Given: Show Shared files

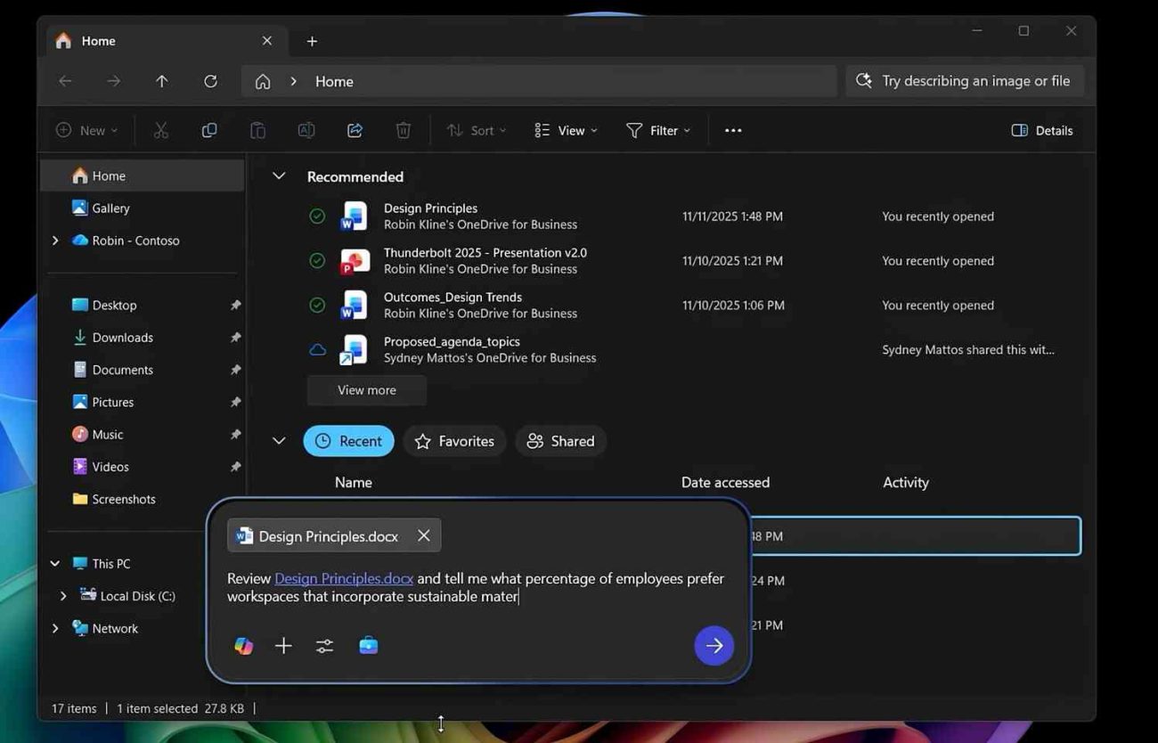Looking at the screenshot, I should [x=560, y=440].
